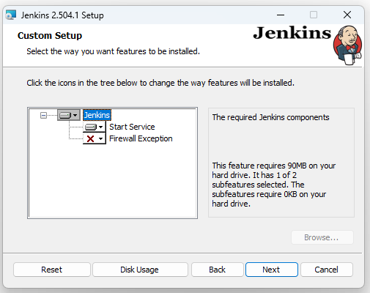370x293 pixels.
Task: Click the greyed-out maximize button
Action: [x=314, y=15]
